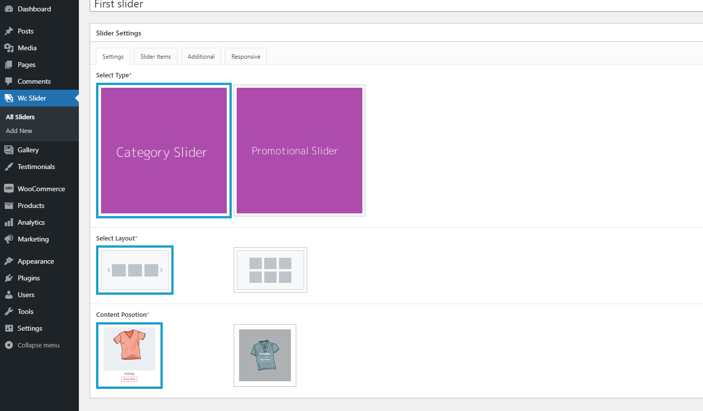The image size is (703, 411).
Task: Open the Pages menu label
Action: [27, 65]
